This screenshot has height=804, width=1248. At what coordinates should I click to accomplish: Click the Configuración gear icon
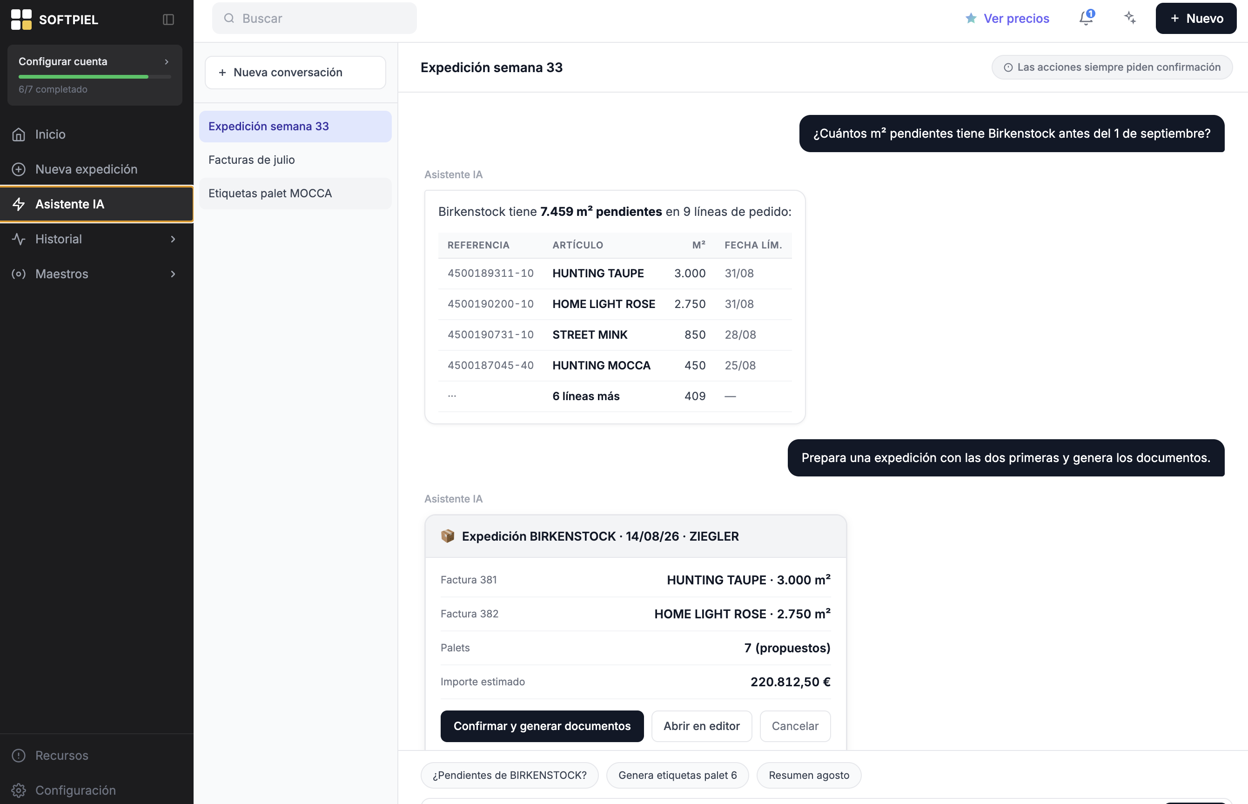pyautogui.click(x=19, y=791)
